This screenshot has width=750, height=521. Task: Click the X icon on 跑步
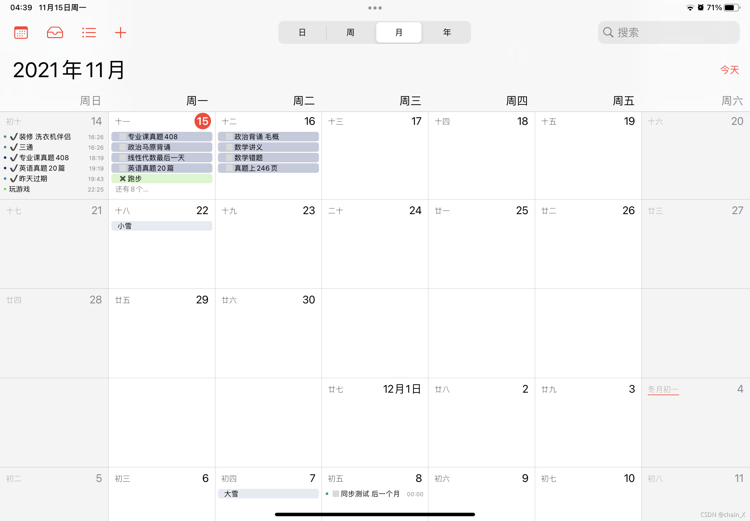pos(123,179)
